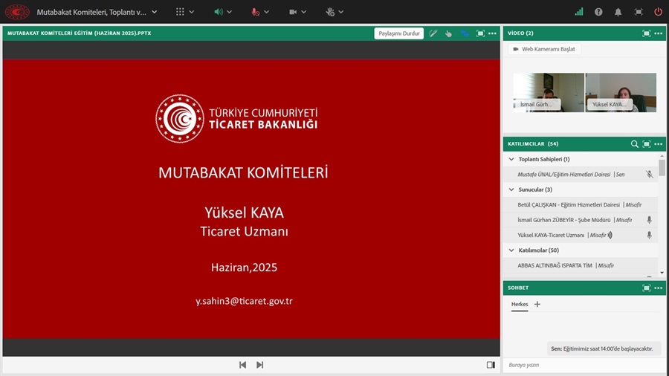This screenshot has height=376, width=669.
Task: Click participants list scroll up arrow
Action: (x=662, y=156)
